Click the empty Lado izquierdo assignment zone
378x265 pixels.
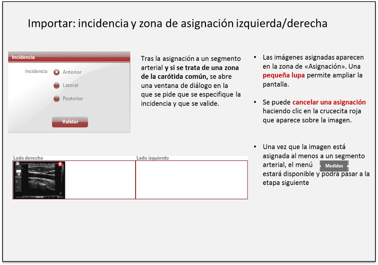click(191, 180)
